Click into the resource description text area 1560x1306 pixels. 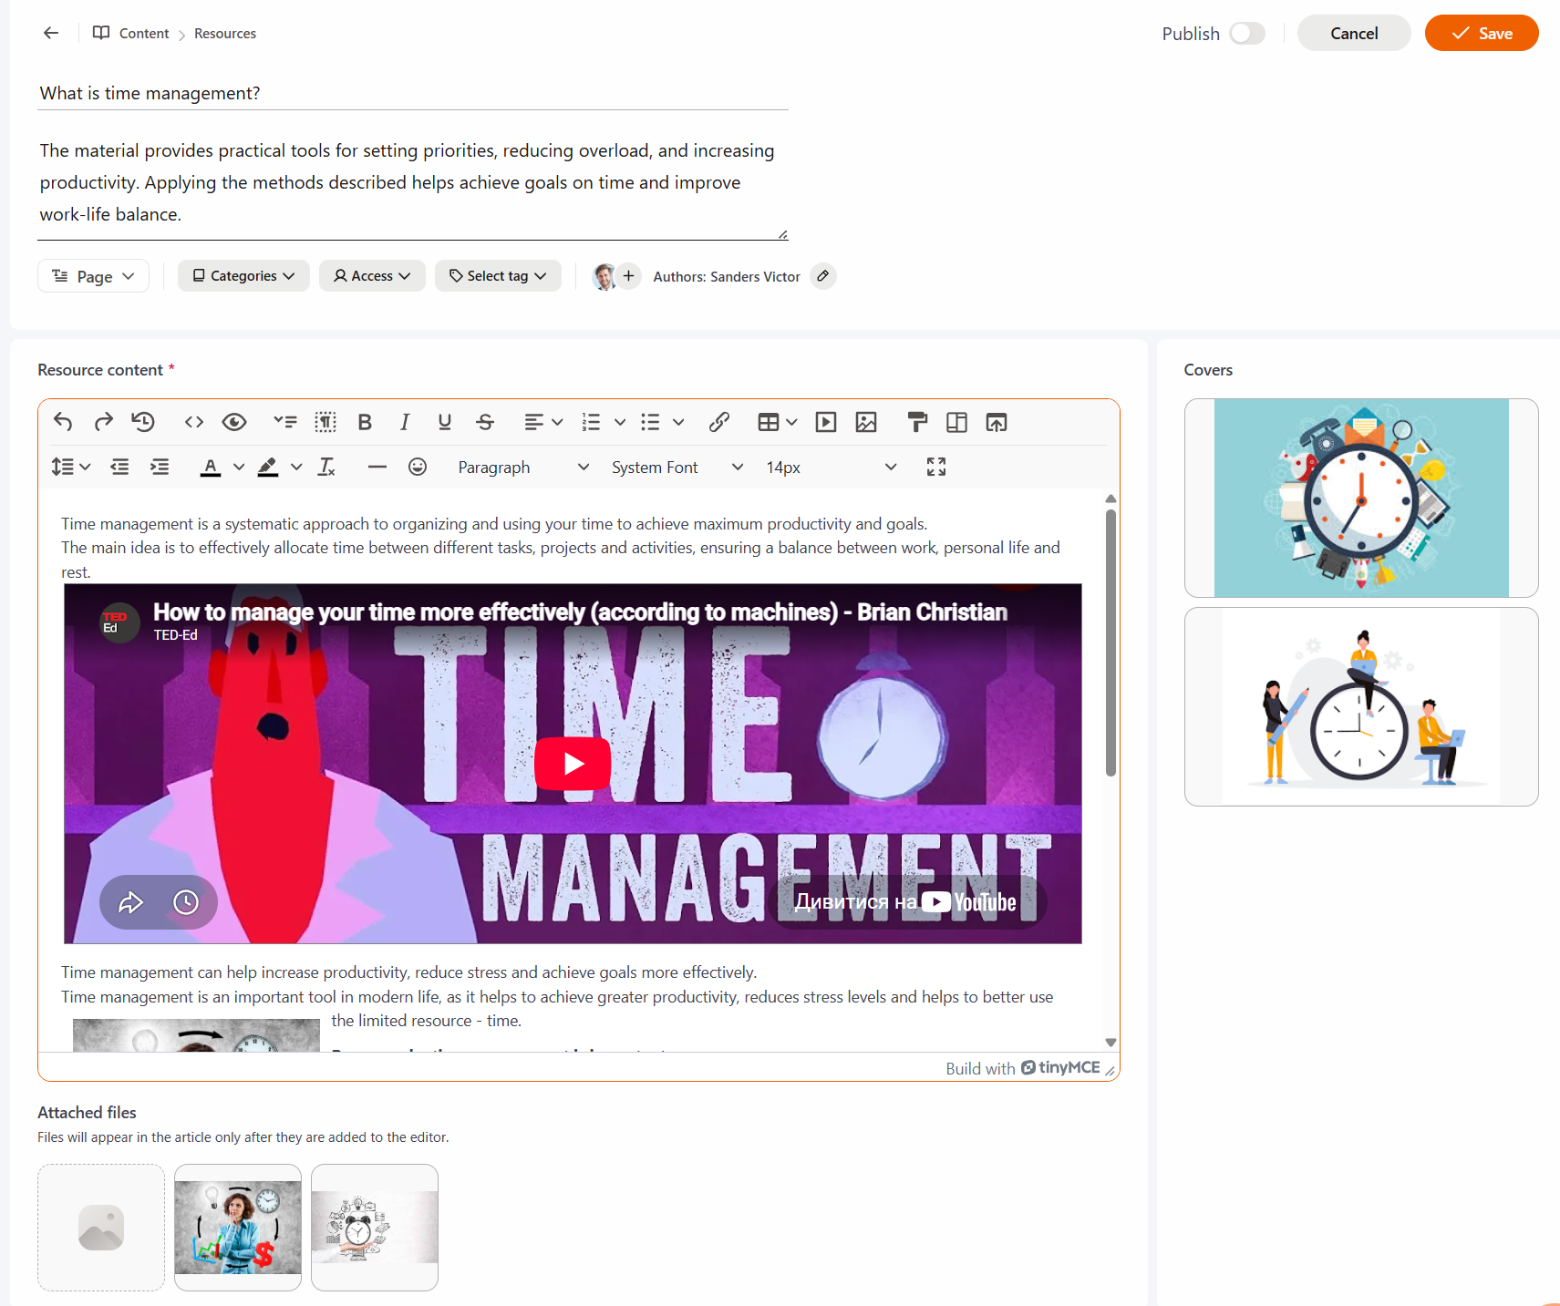point(413,182)
